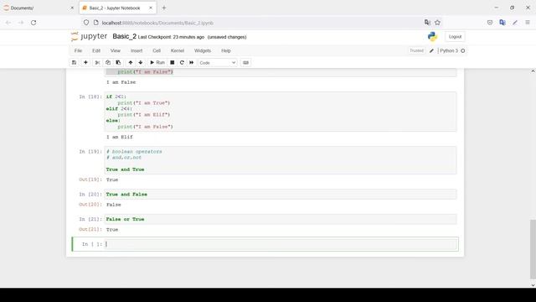Click scrollbar down arrow
The width and height of the screenshot is (536, 302).
point(533,285)
